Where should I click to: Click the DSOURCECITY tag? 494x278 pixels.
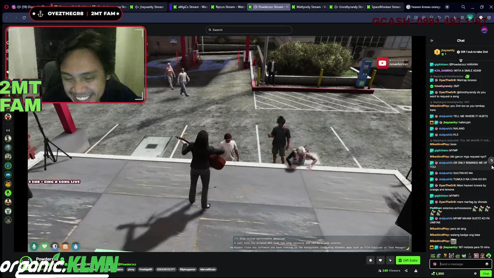pyautogui.click(x=166, y=270)
